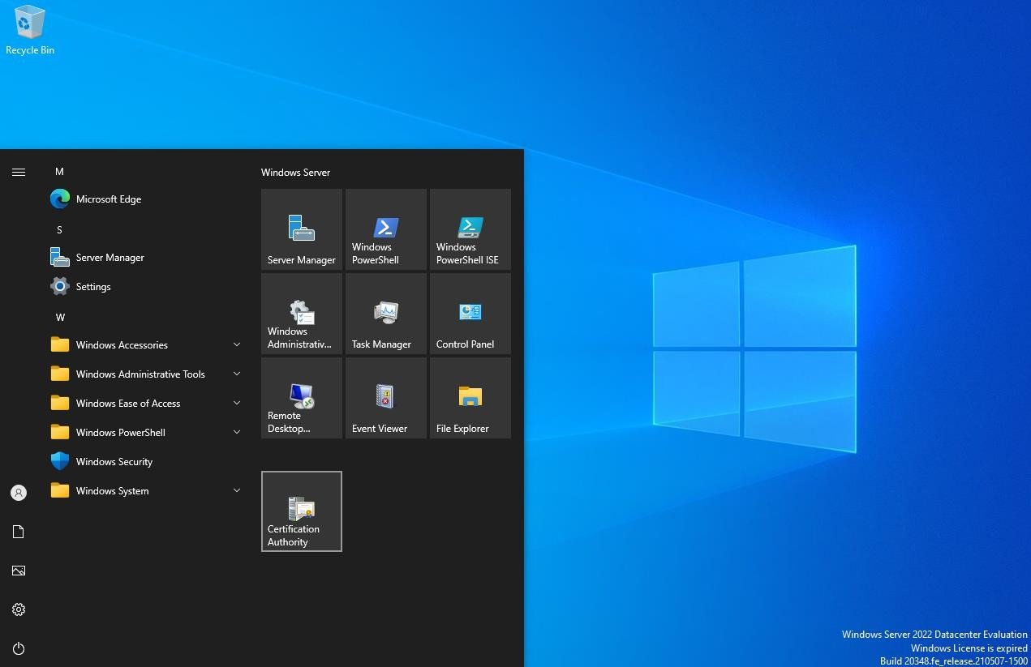
Task: Launch Microsoft Edge from the app list
Action: point(147,199)
